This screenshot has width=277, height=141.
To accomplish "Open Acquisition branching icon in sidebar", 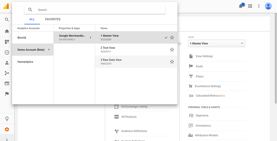I will 7,73.
